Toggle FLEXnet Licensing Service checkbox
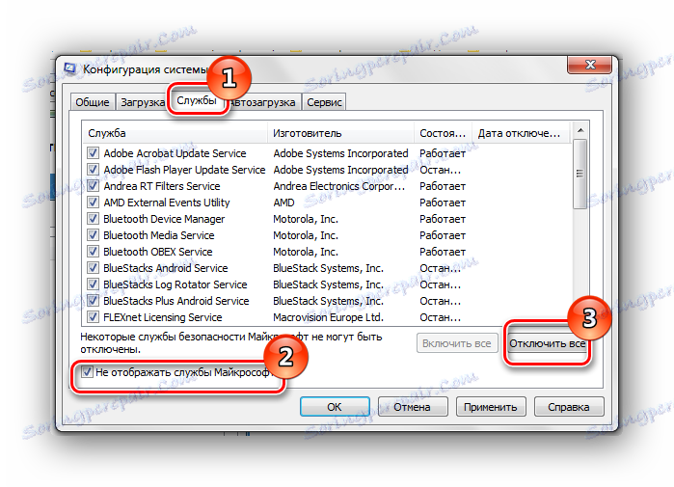The image size is (674, 487). coord(93,316)
